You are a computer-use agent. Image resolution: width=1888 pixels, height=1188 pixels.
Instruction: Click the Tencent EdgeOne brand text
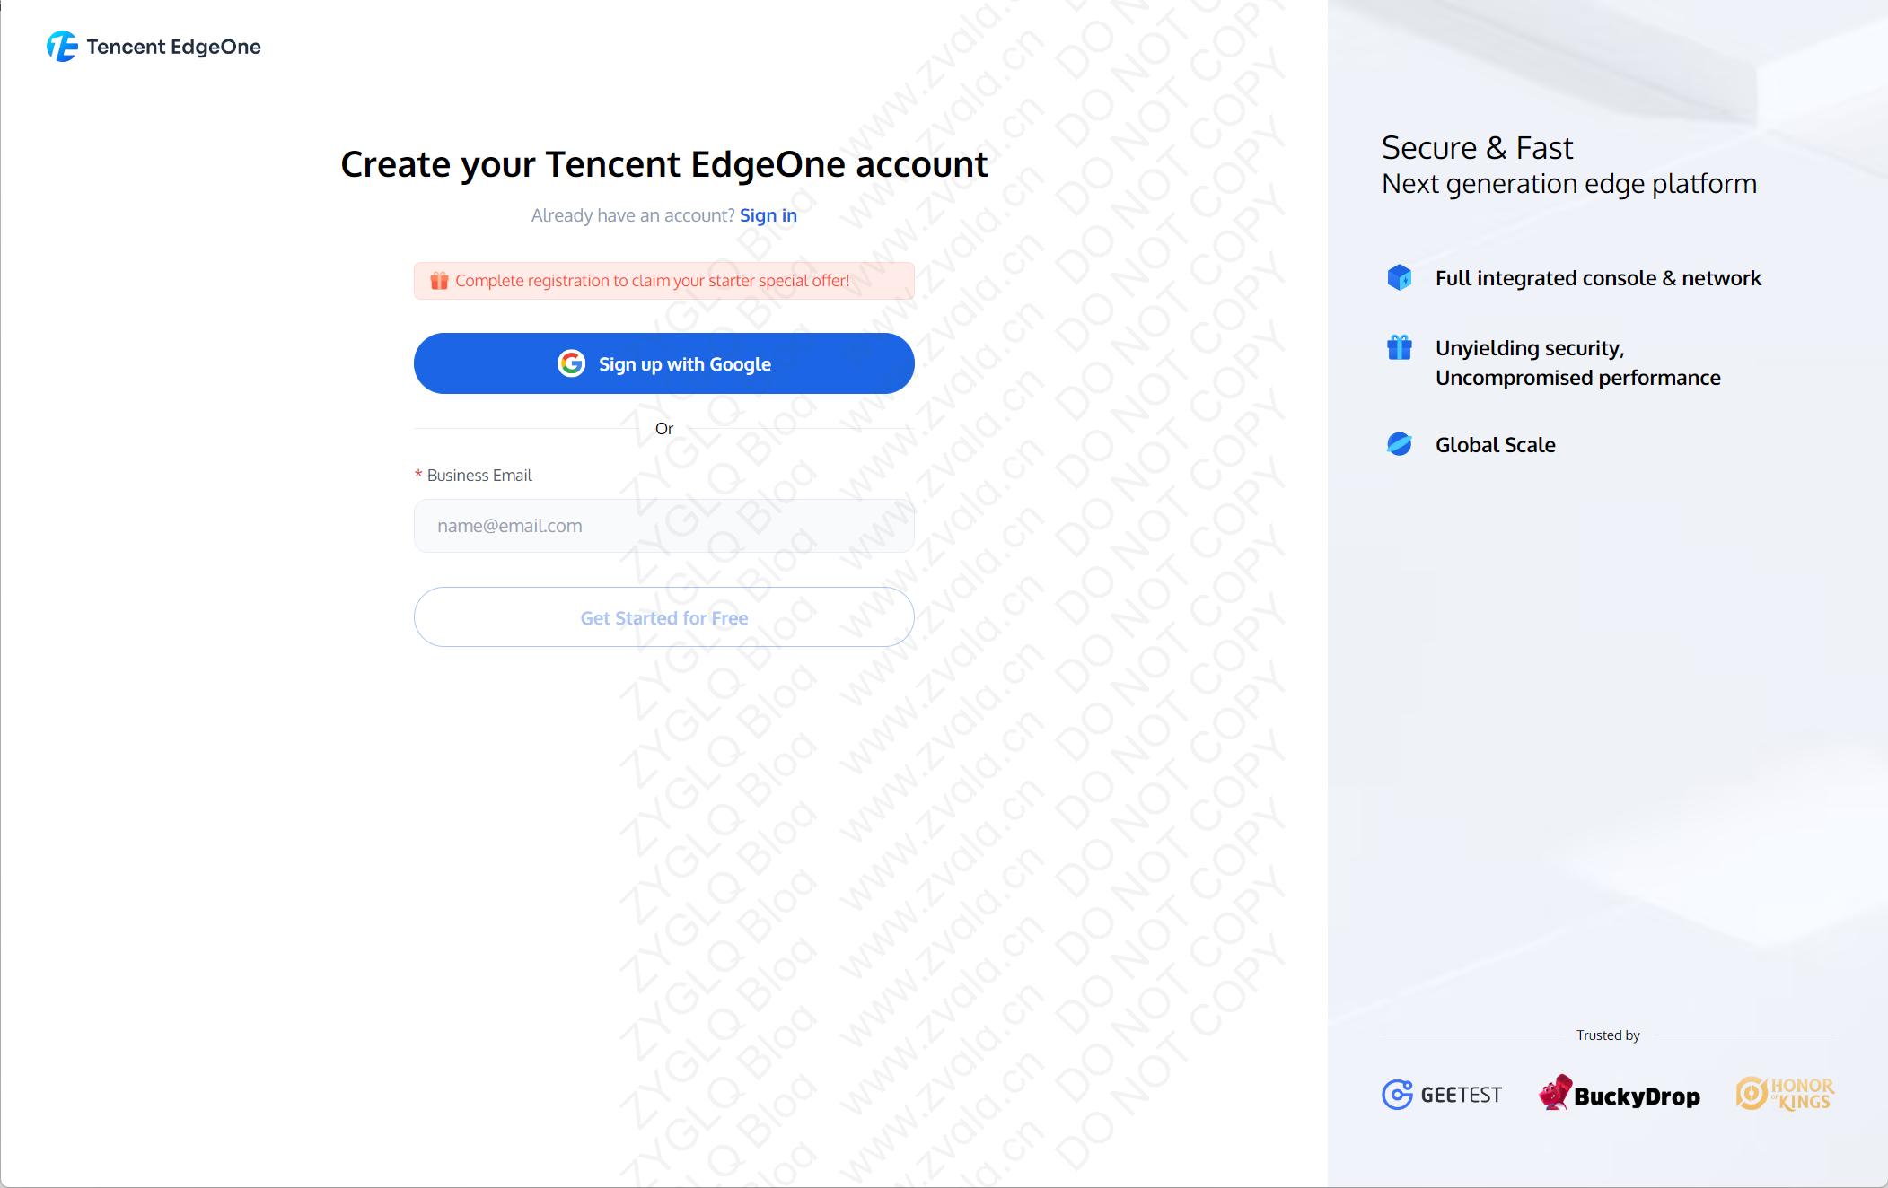coord(174,47)
